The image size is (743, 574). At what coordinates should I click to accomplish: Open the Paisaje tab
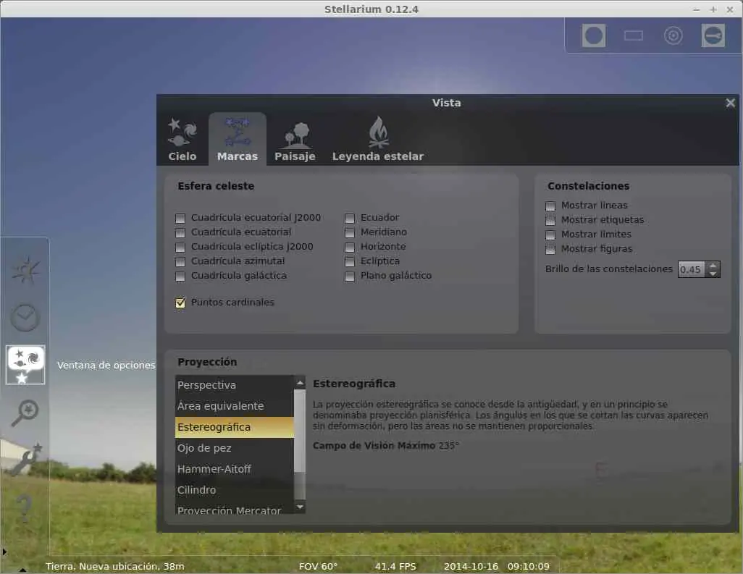click(x=295, y=139)
